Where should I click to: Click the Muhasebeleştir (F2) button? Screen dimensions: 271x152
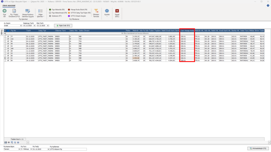tap(258, 148)
